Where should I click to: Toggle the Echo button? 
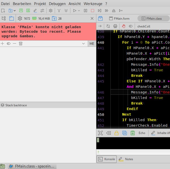[x=142, y=133]
